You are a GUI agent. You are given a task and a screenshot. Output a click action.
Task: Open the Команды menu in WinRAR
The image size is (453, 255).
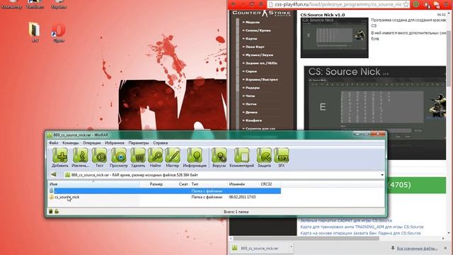[71, 143]
